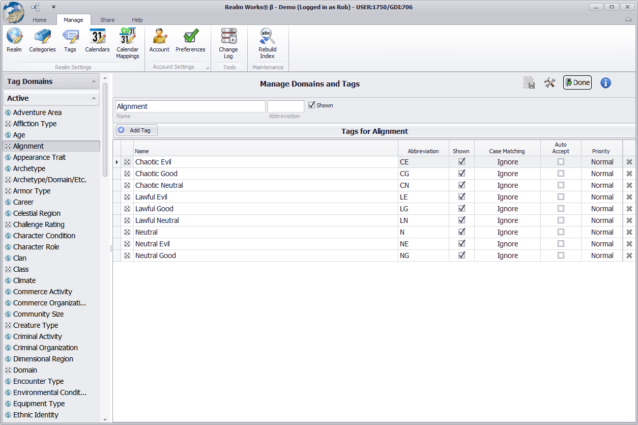Uncheck Shown for Chaotic Good
Image resolution: width=638 pixels, height=425 pixels.
click(x=461, y=174)
